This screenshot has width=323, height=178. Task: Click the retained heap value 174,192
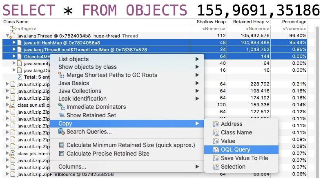[x=260, y=98]
